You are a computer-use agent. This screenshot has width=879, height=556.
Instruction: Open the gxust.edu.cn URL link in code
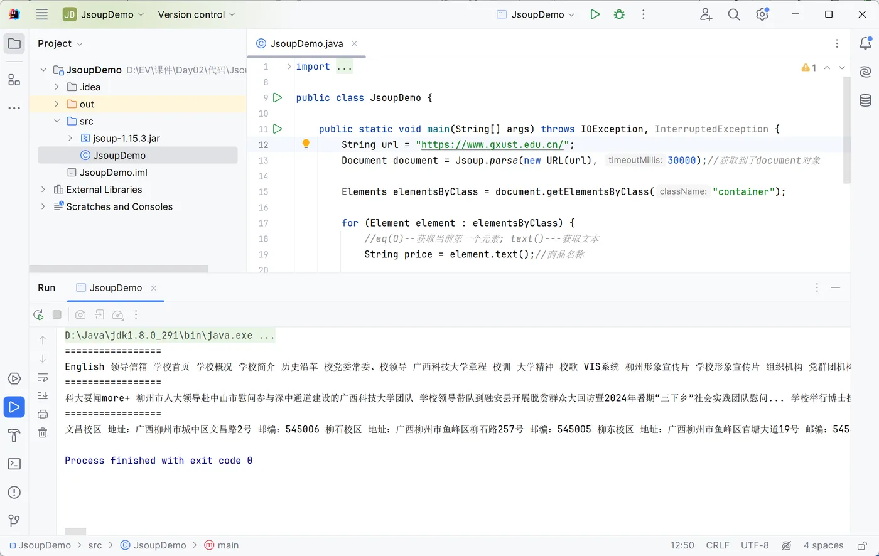tap(492, 144)
